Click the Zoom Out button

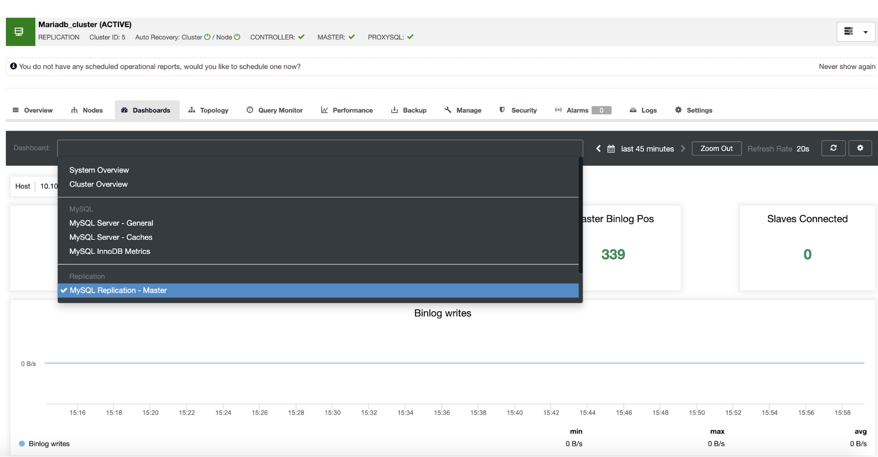tap(716, 149)
